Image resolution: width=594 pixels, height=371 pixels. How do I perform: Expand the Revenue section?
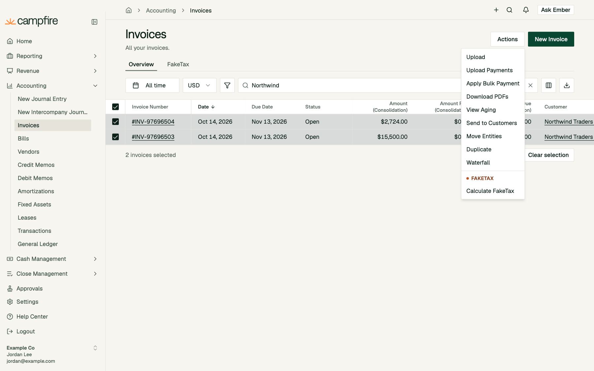click(x=95, y=71)
